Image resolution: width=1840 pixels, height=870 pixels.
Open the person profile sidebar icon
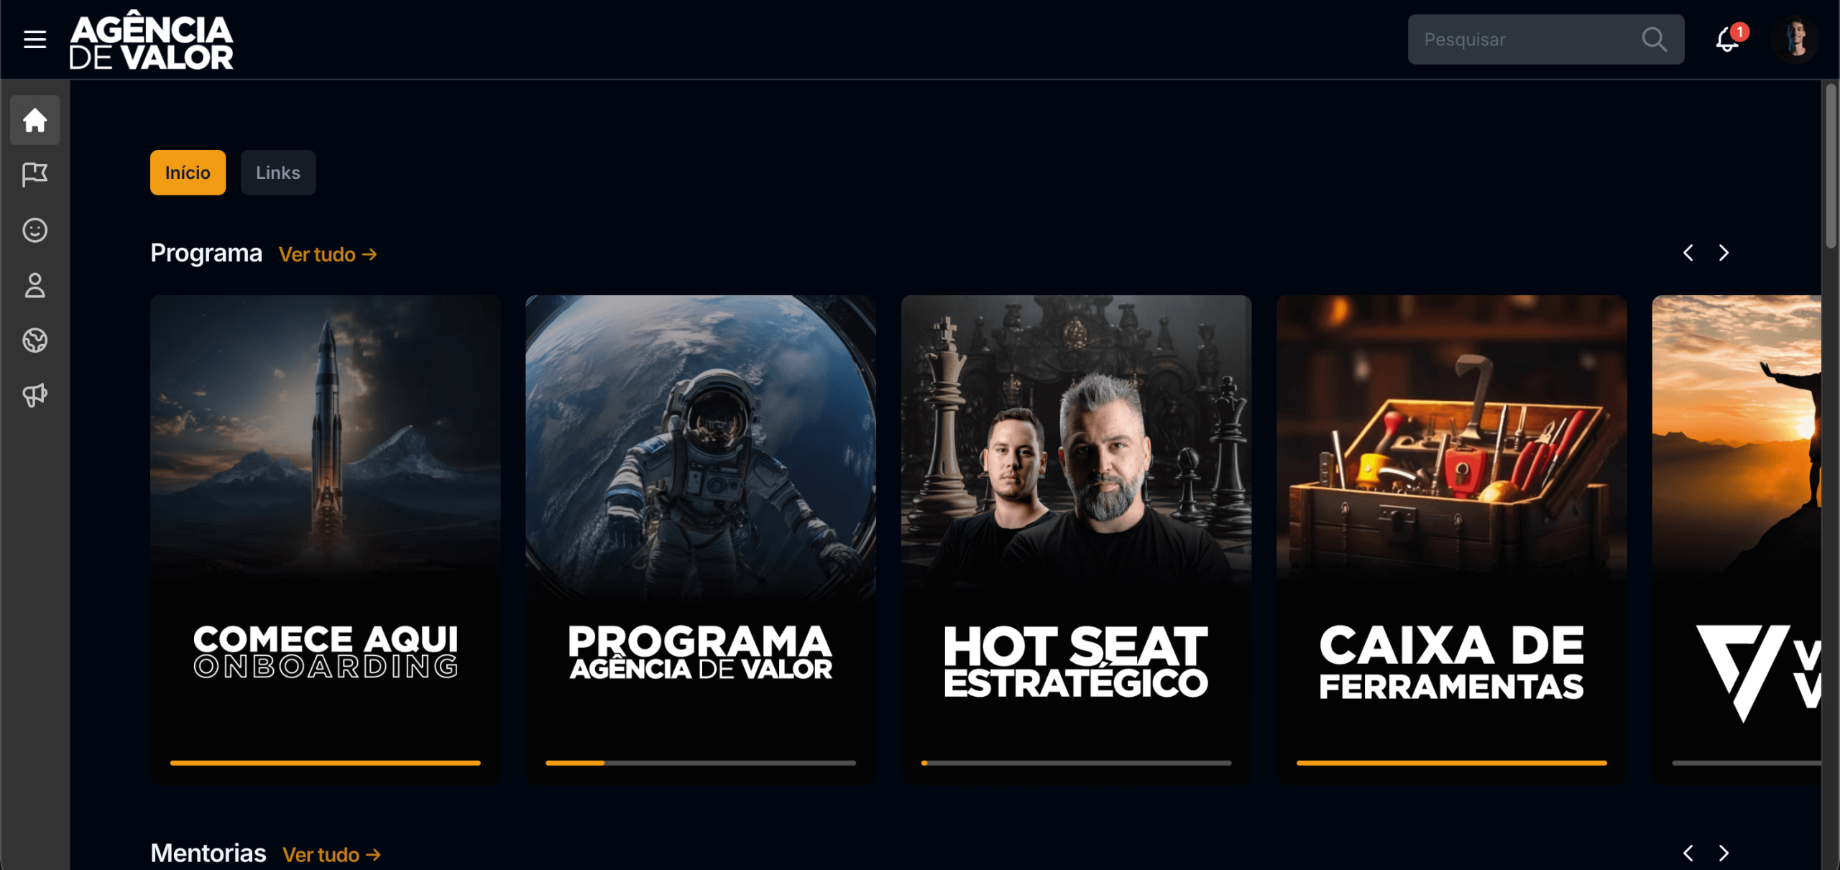pos(34,285)
